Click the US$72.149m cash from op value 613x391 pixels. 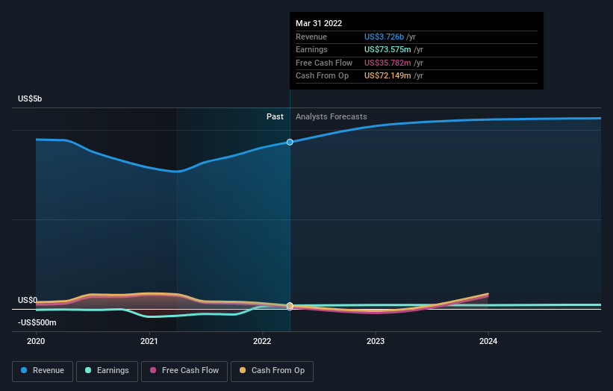[x=388, y=76]
